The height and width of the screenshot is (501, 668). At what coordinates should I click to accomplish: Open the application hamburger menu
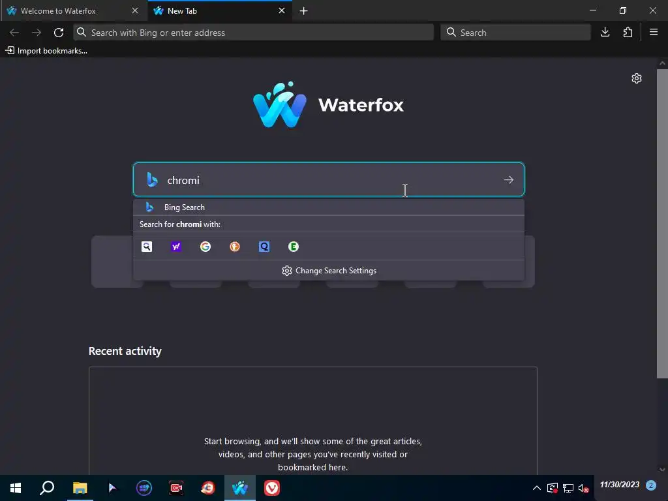click(654, 33)
